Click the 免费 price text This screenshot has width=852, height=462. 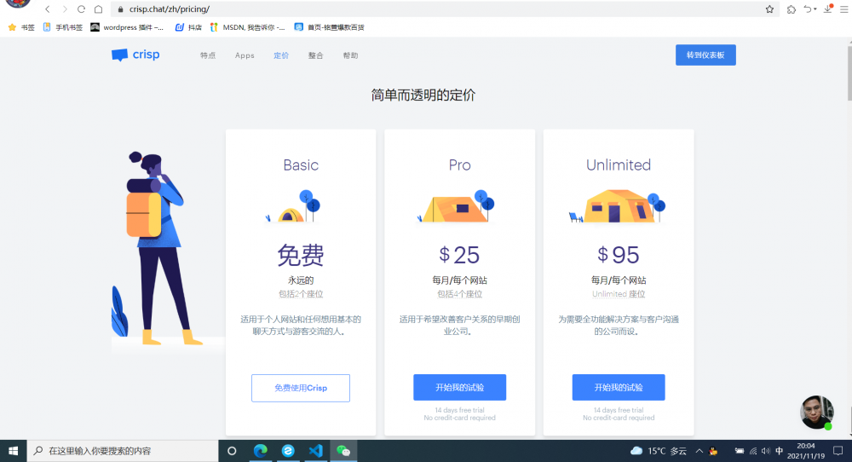pyautogui.click(x=301, y=255)
